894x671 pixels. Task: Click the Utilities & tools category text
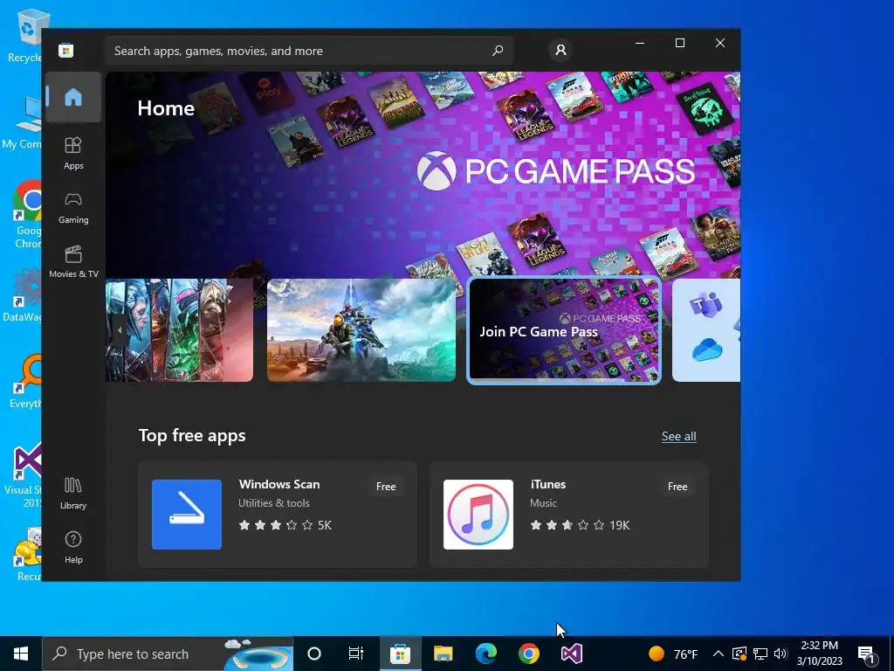pyautogui.click(x=273, y=503)
